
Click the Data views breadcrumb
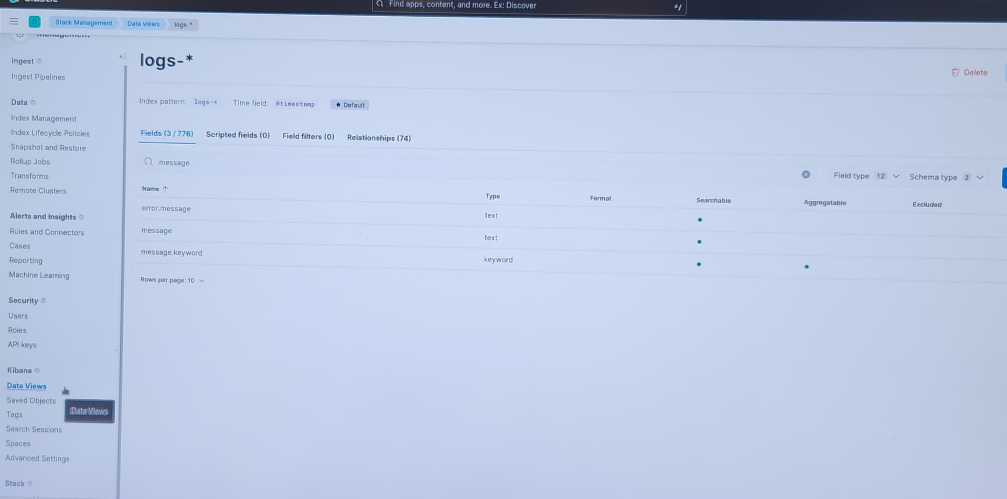(143, 24)
